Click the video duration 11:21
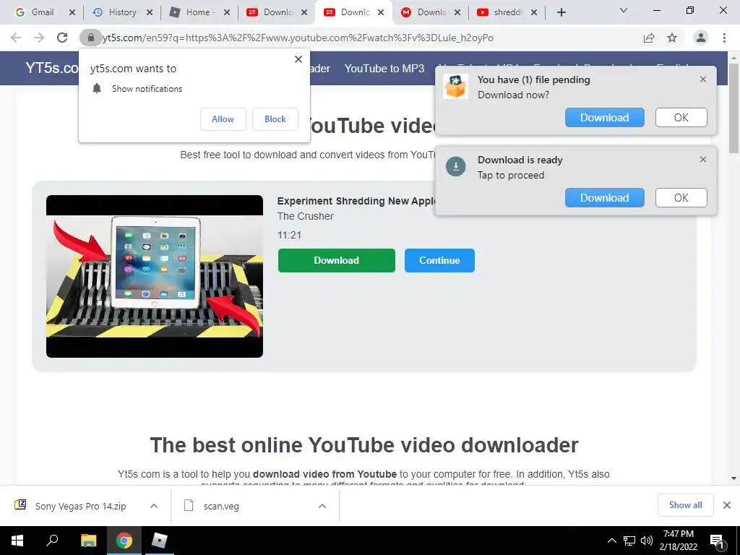The height and width of the screenshot is (555, 740). 289,235
